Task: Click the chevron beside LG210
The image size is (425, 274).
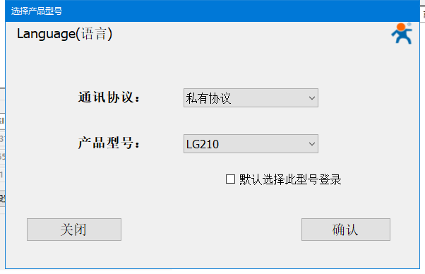Action: click(x=312, y=143)
